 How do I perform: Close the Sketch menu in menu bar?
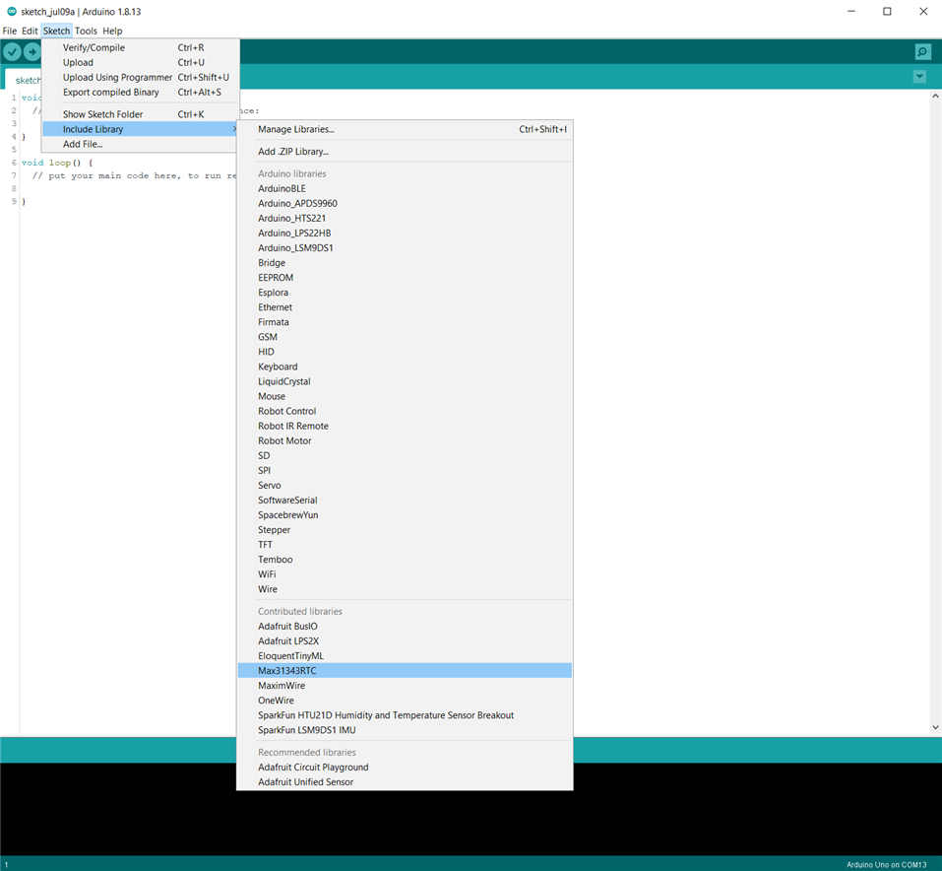coord(56,31)
